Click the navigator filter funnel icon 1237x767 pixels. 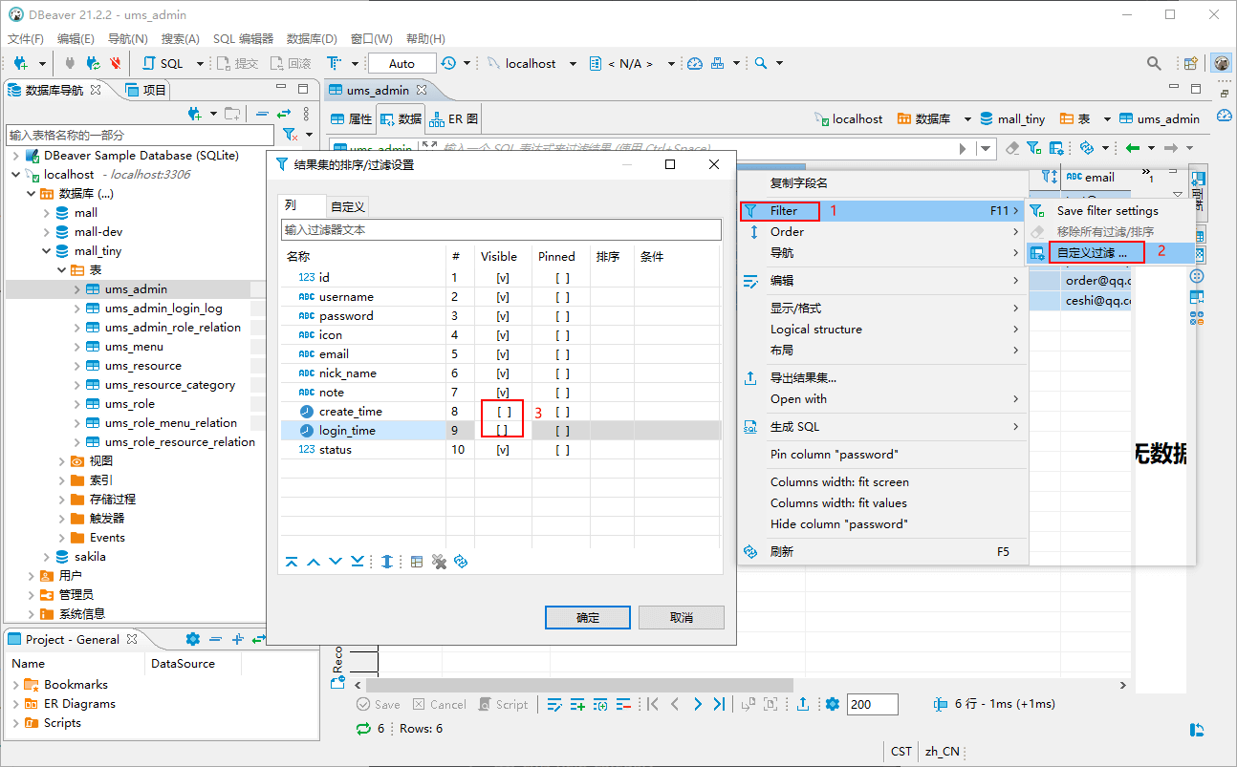pyautogui.click(x=289, y=135)
